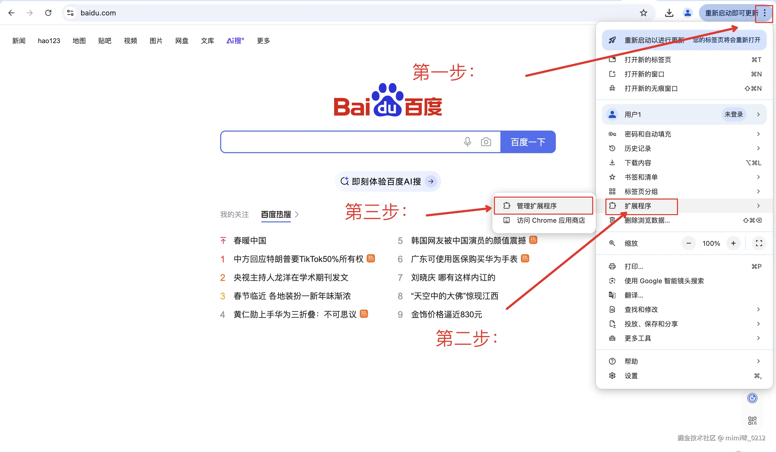Click the camera image search icon
The height and width of the screenshot is (452, 776).
pyautogui.click(x=486, y=142)
